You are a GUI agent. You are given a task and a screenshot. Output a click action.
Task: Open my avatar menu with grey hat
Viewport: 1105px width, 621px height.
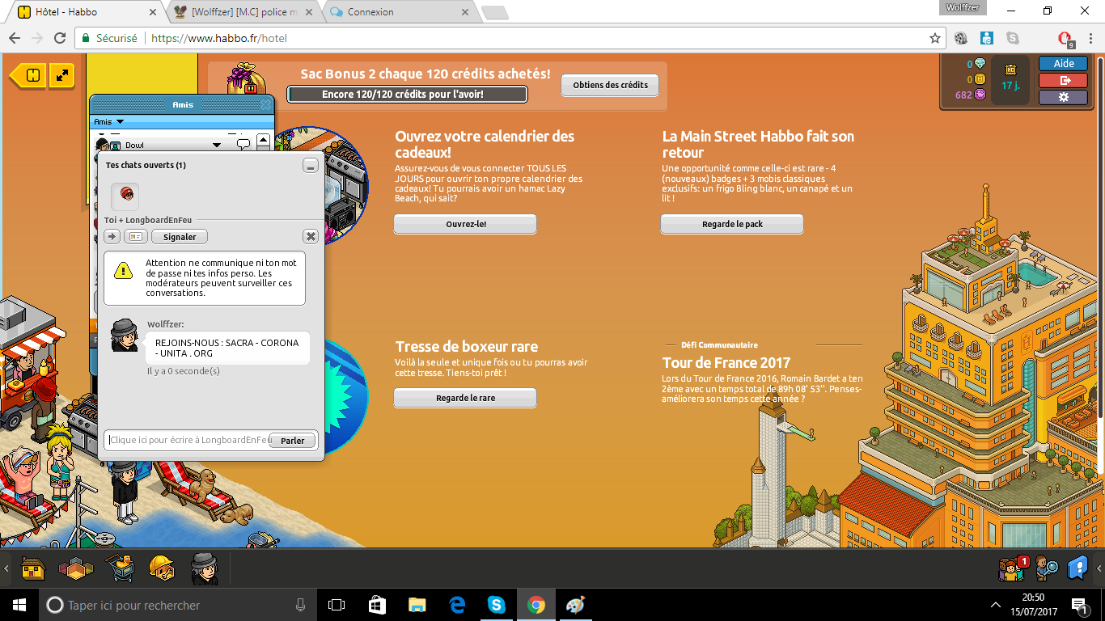(205, 568)
